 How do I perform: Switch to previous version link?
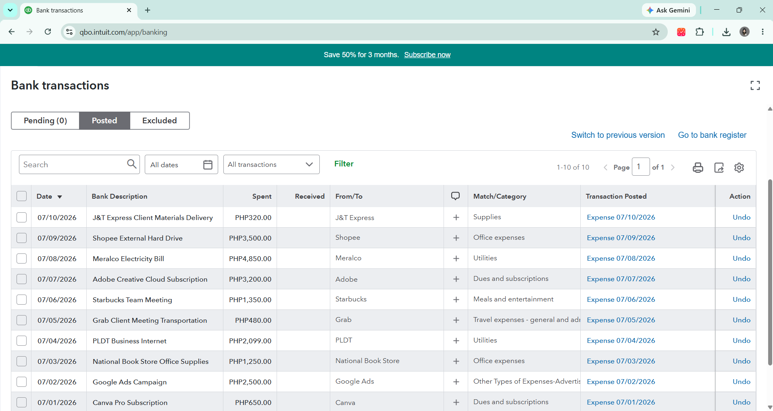coord(618,135)
